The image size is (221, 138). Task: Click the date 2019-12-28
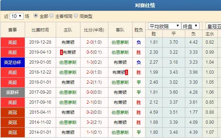(x=40, y=42)
